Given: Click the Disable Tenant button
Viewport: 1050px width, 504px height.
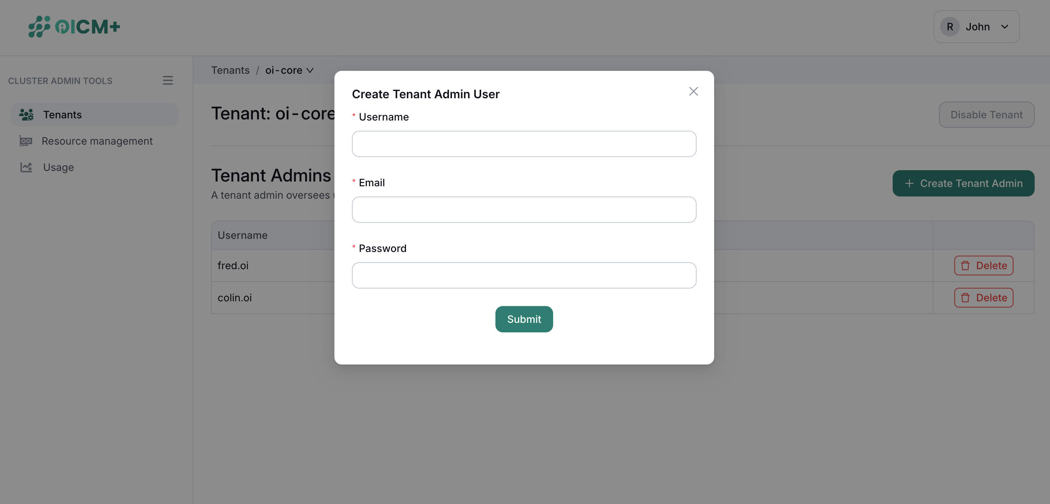Looking at the screenshot, I should click(x=986, y=115).
